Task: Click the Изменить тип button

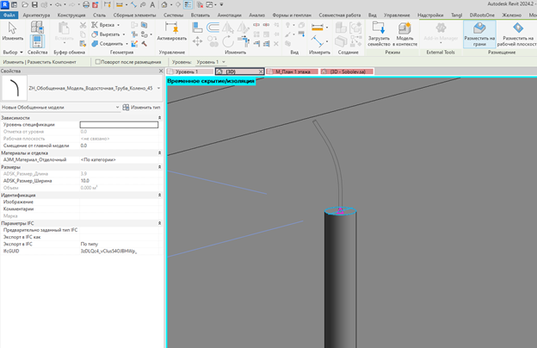Action: click(x=141, y=108)
